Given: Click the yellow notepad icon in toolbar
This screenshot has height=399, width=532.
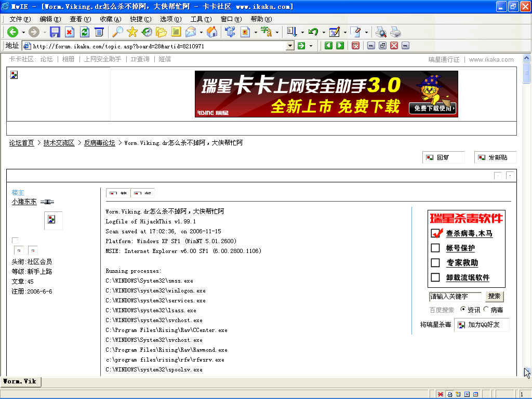Looking at the screenshot, I should pos(176,32).
